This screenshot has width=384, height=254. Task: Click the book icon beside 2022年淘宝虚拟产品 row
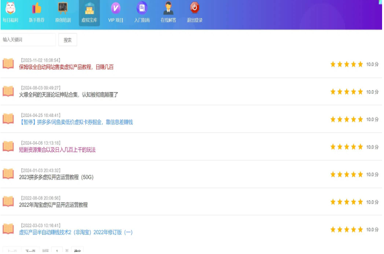coord(8,201)
